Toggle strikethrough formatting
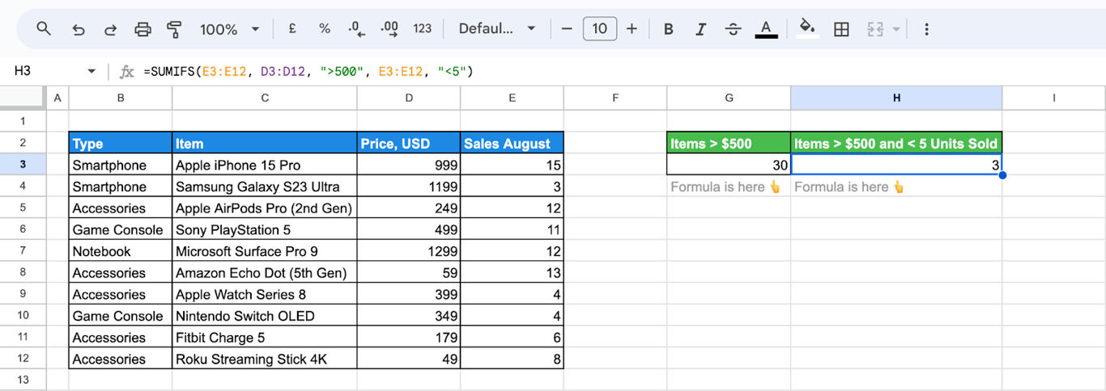Screen dimensions: 1106x391 [734, 29]
